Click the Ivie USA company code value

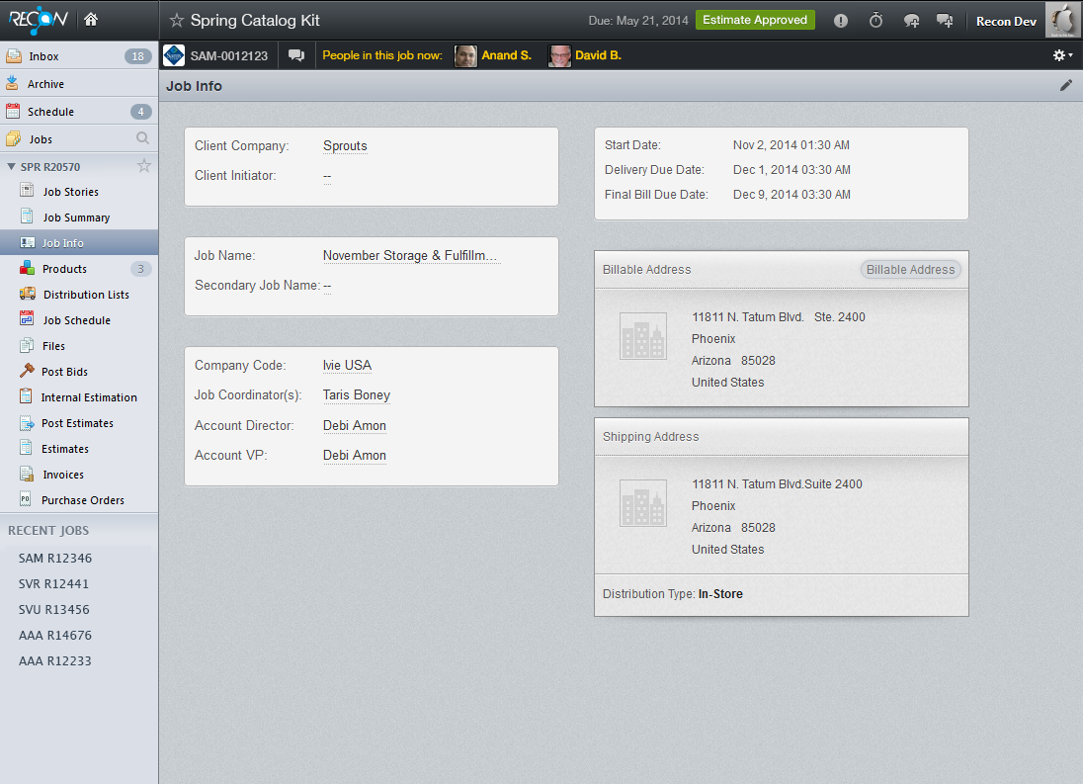[348, 366]
